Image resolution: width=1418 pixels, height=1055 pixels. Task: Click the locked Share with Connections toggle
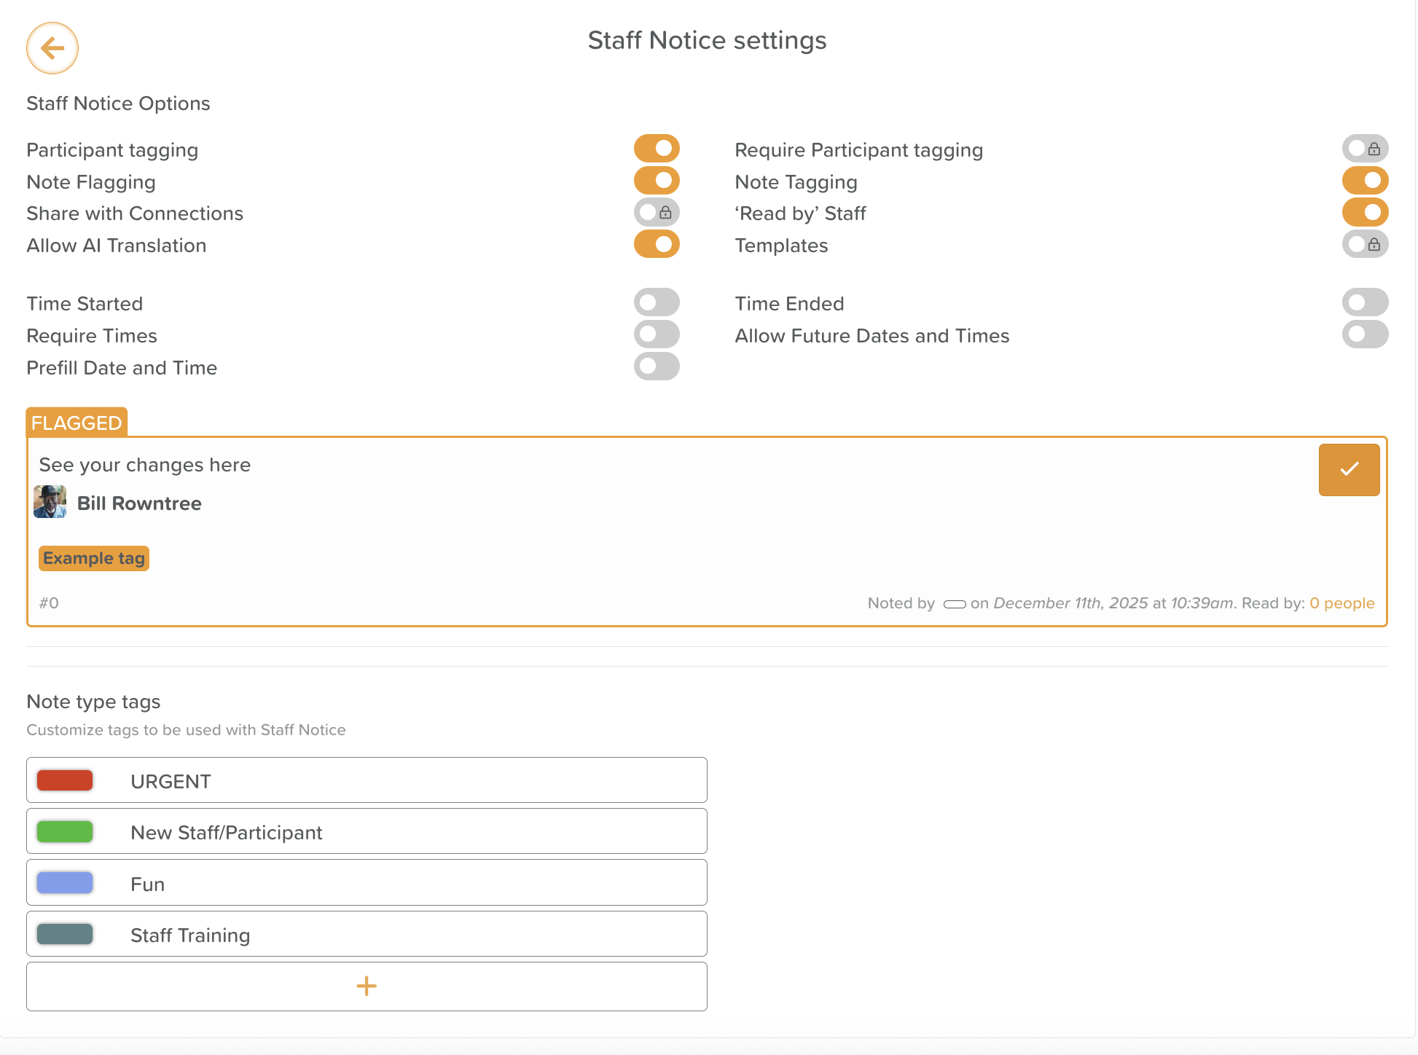click(x=657, y=213)
